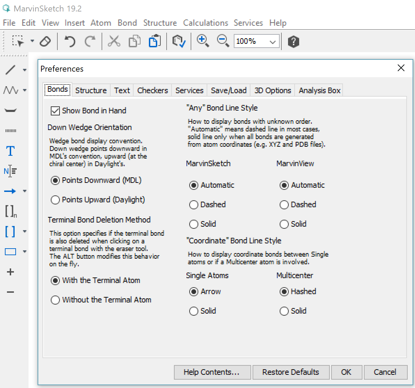Expand the chain tool dropdown arrow
415x388 pixels.
pyautogui.click(x=25, y=90)
